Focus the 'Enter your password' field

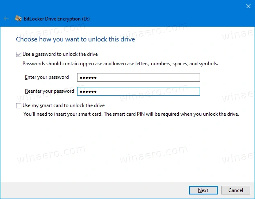pyautogui.click(x=139, y=77)
